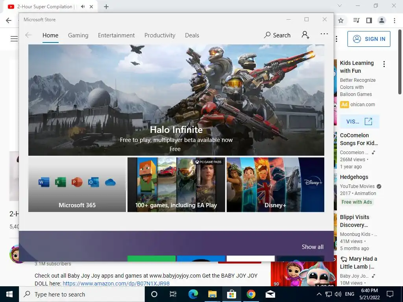Click the Chrome browser back arrow
This screenshot has width=403, height=302.
9,20
